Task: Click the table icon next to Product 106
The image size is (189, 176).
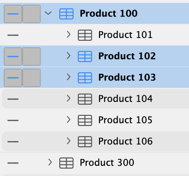Action: [85, 142]
